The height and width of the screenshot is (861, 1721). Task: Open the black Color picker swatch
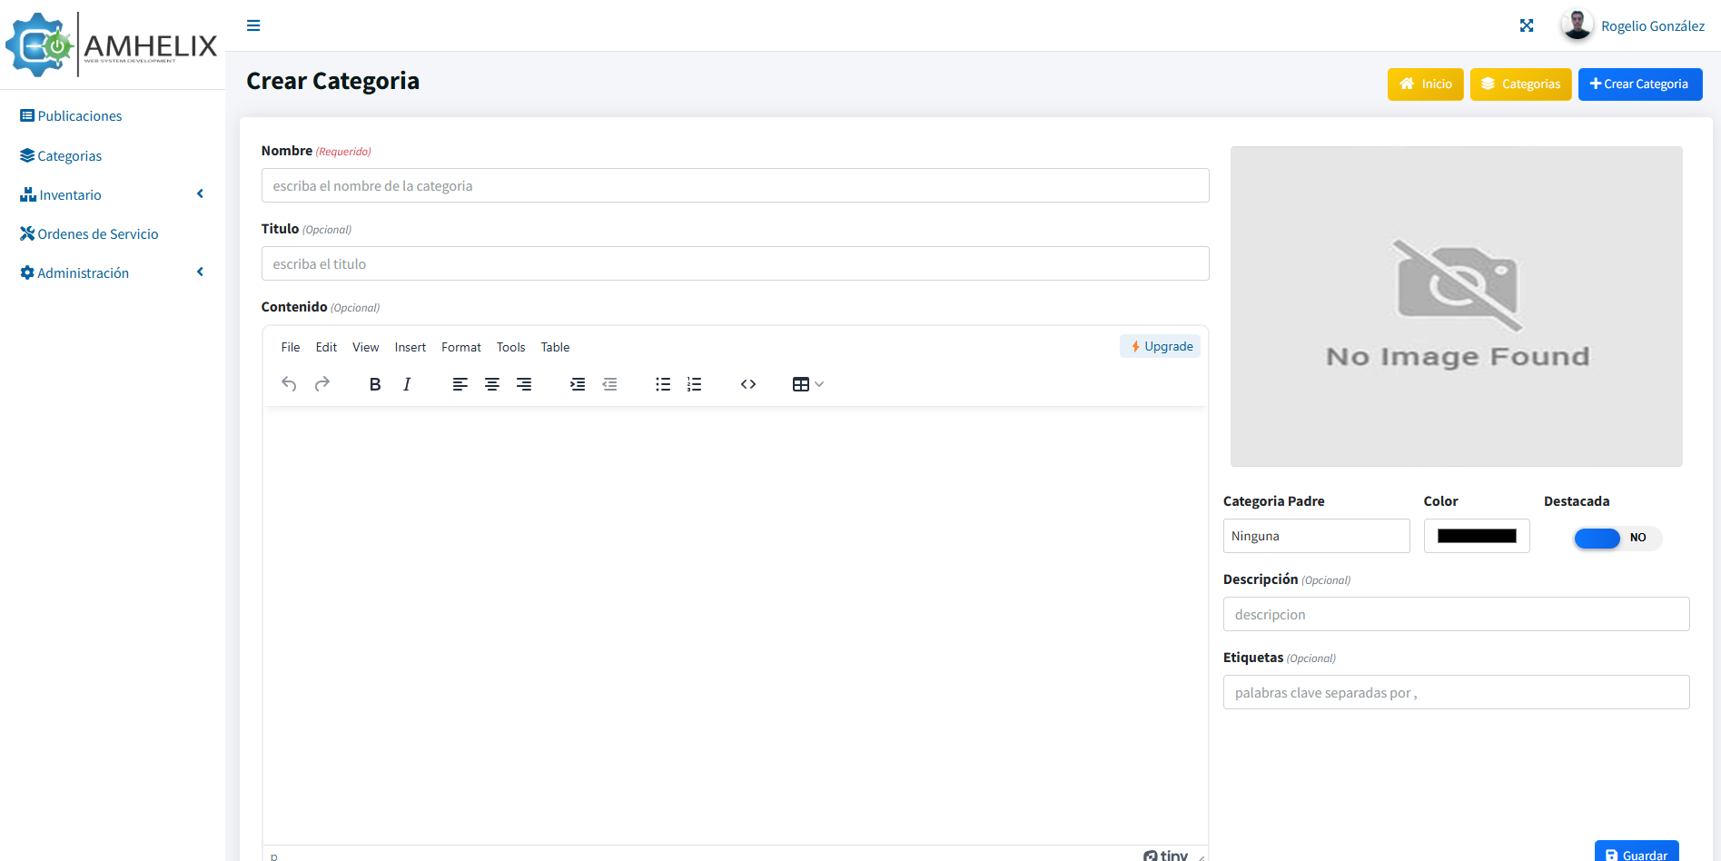click(x=1477, y=536)
